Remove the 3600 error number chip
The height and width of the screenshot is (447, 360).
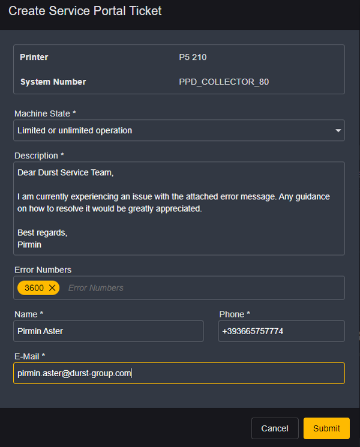[52, 288]
